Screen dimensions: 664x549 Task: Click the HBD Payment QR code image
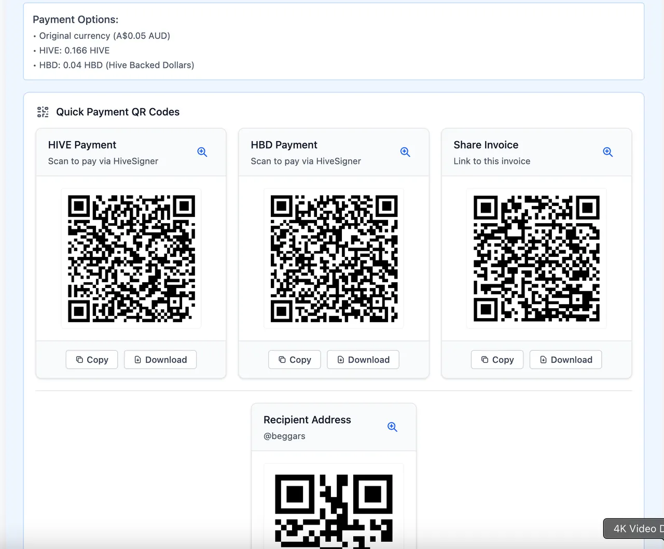pyautogui.click(x=334, y=258)
